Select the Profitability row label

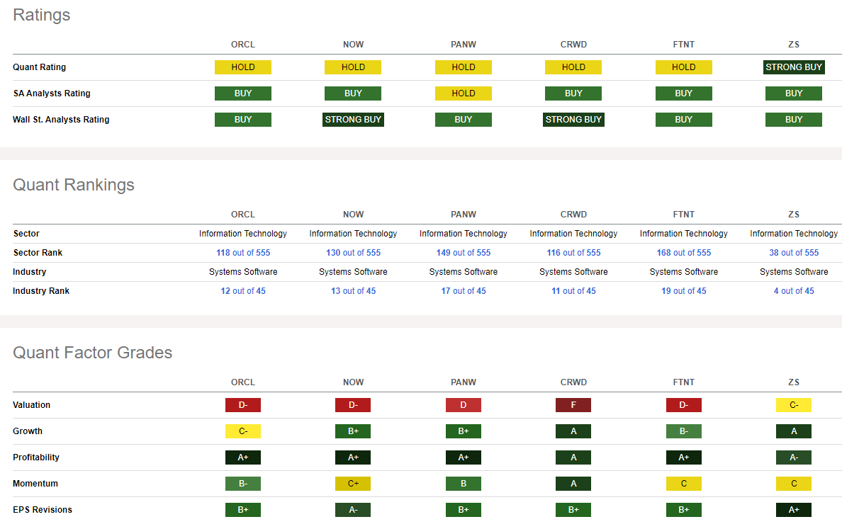point(36,457)
